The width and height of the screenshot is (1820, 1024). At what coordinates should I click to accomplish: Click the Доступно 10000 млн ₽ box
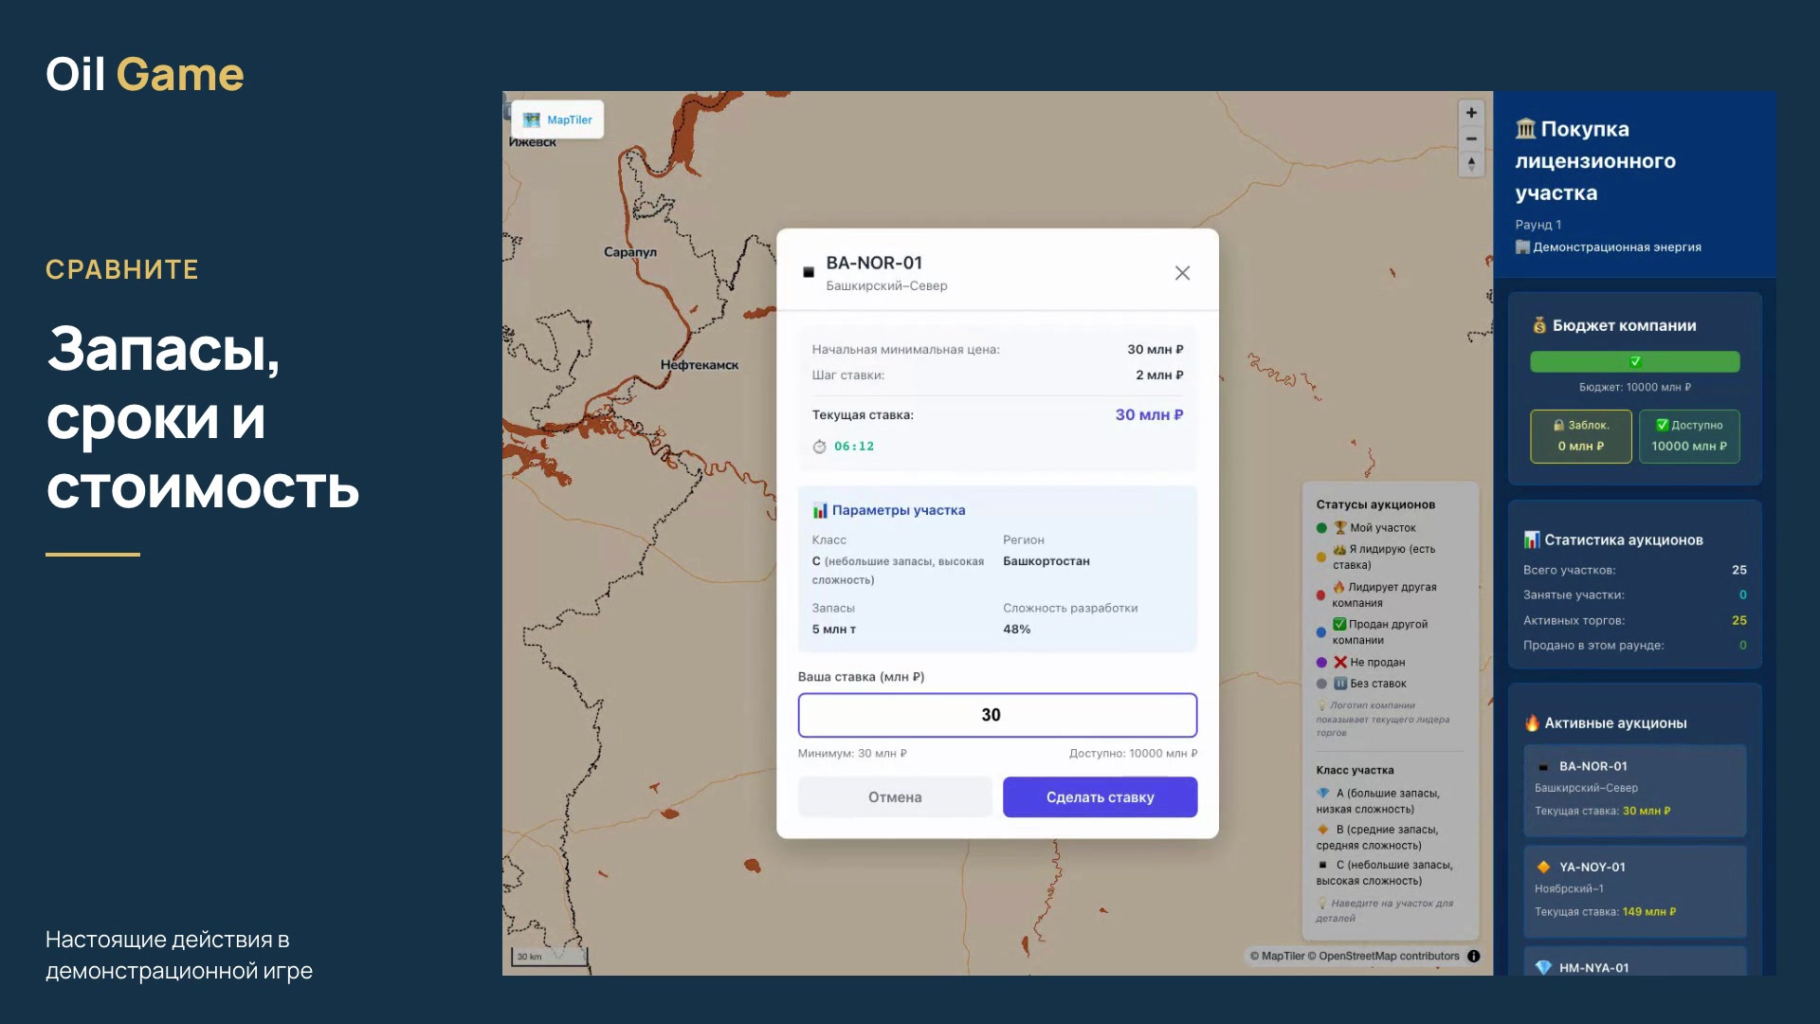pos(1689,436)
